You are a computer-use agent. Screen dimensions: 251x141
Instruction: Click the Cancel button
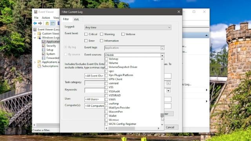[170, 127]
